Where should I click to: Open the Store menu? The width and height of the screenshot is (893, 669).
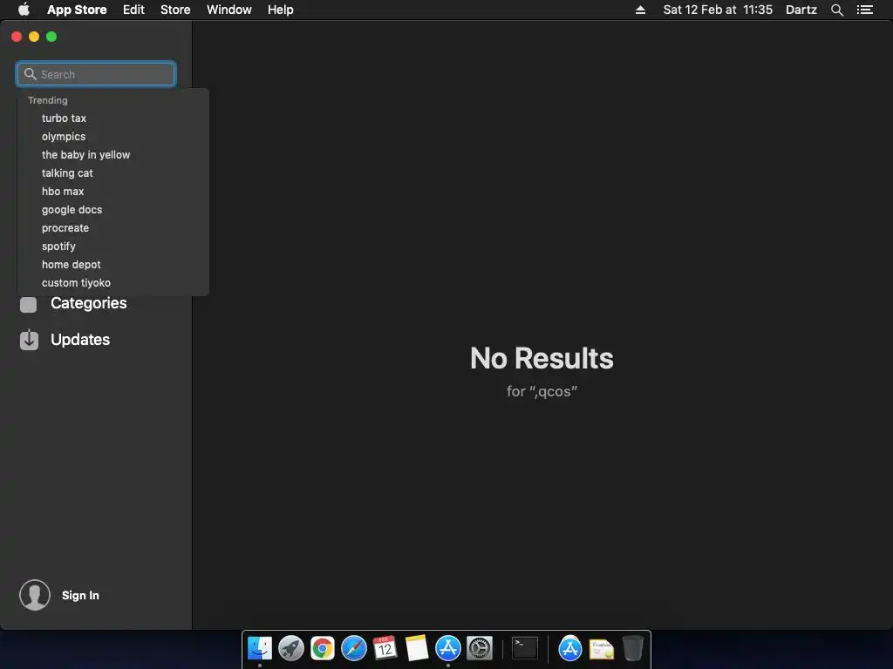click(175, 10)
